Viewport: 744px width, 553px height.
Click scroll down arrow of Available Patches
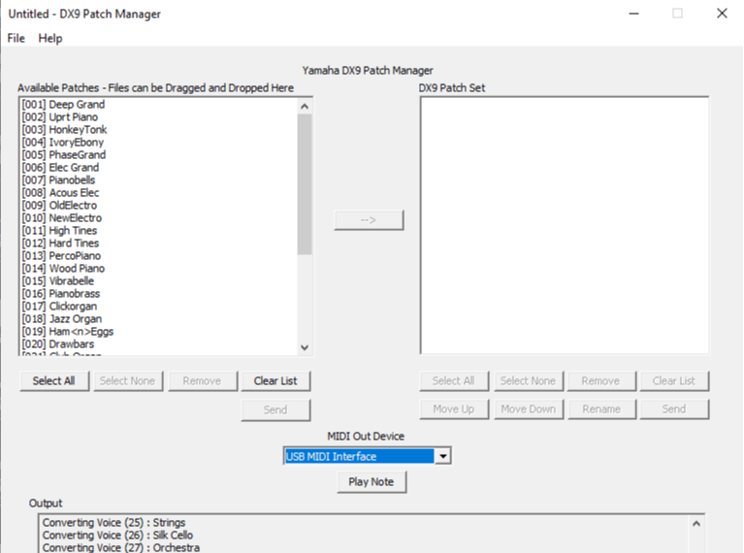pos(305,347)
